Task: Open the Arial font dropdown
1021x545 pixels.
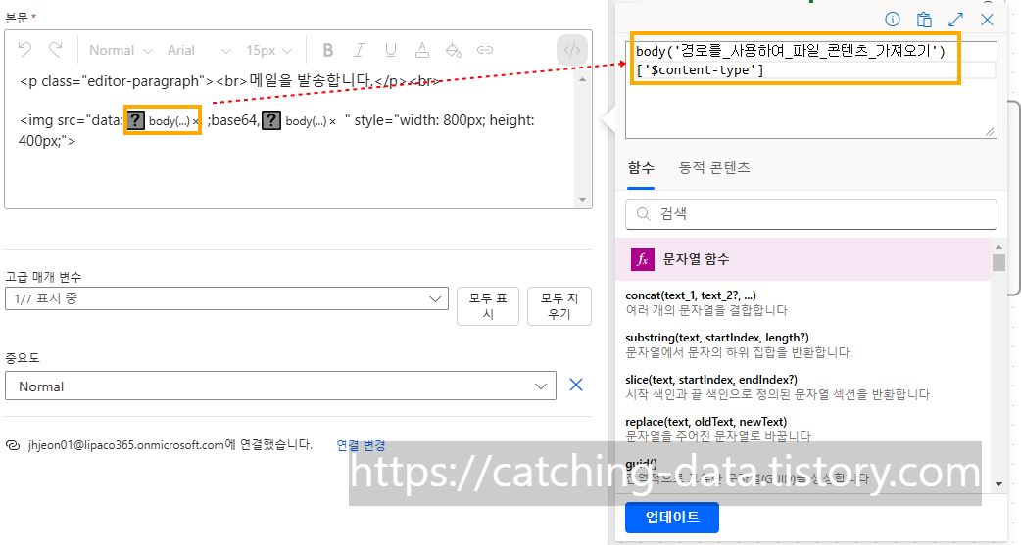Action: (199, 50)
